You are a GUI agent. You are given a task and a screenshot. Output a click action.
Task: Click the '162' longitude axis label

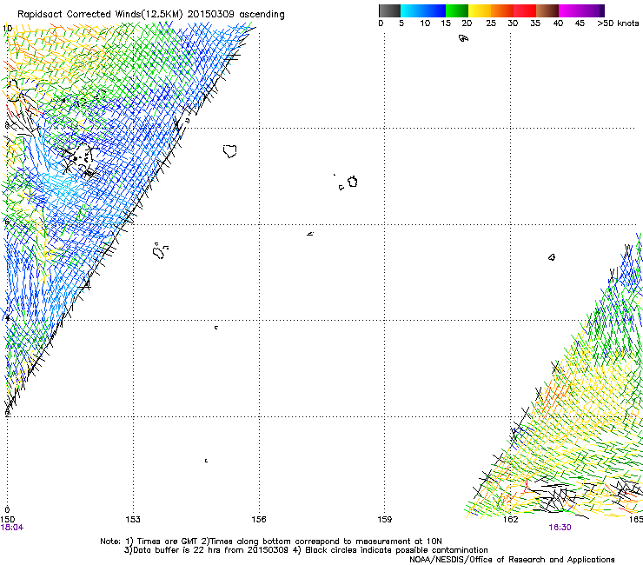511,520
